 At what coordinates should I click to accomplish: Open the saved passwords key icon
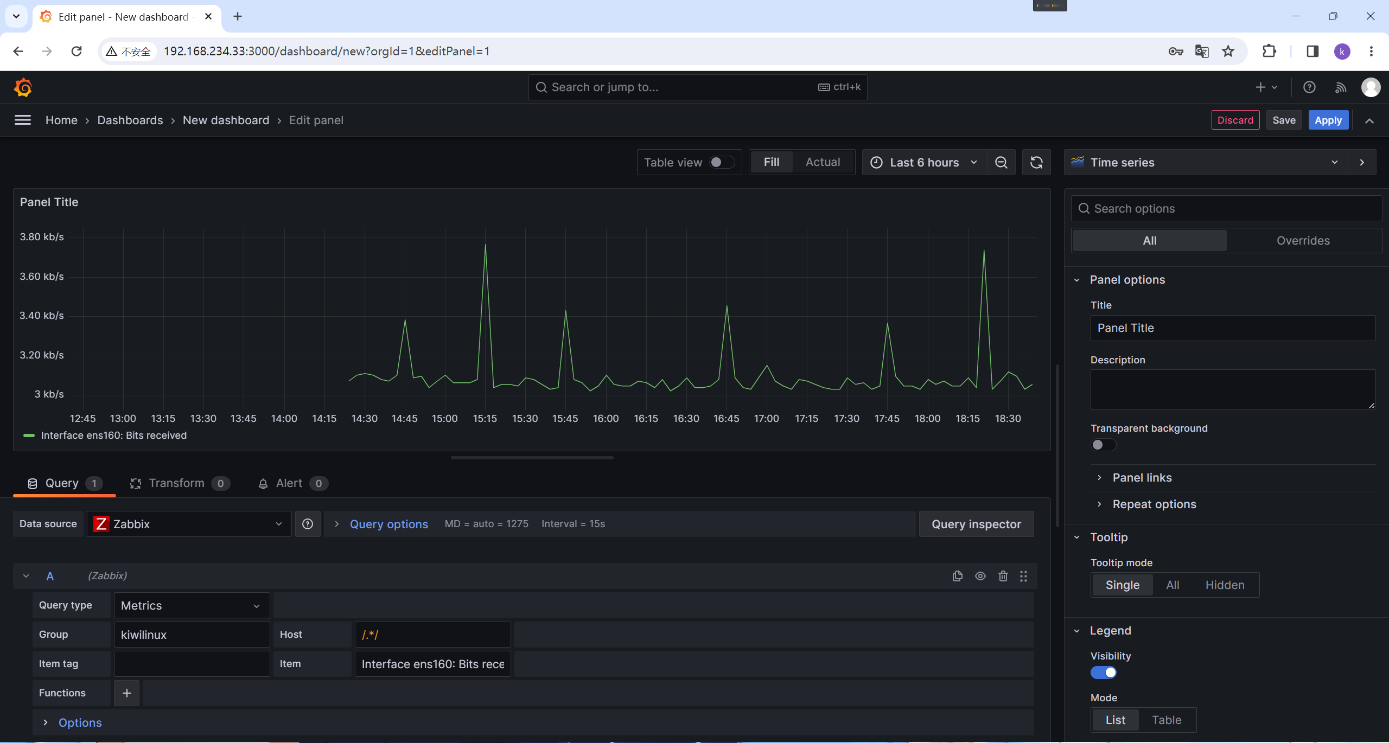click(x=1176, y=51)
